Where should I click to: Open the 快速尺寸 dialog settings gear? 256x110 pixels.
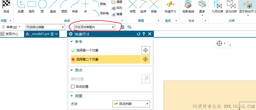coord(71,34)
